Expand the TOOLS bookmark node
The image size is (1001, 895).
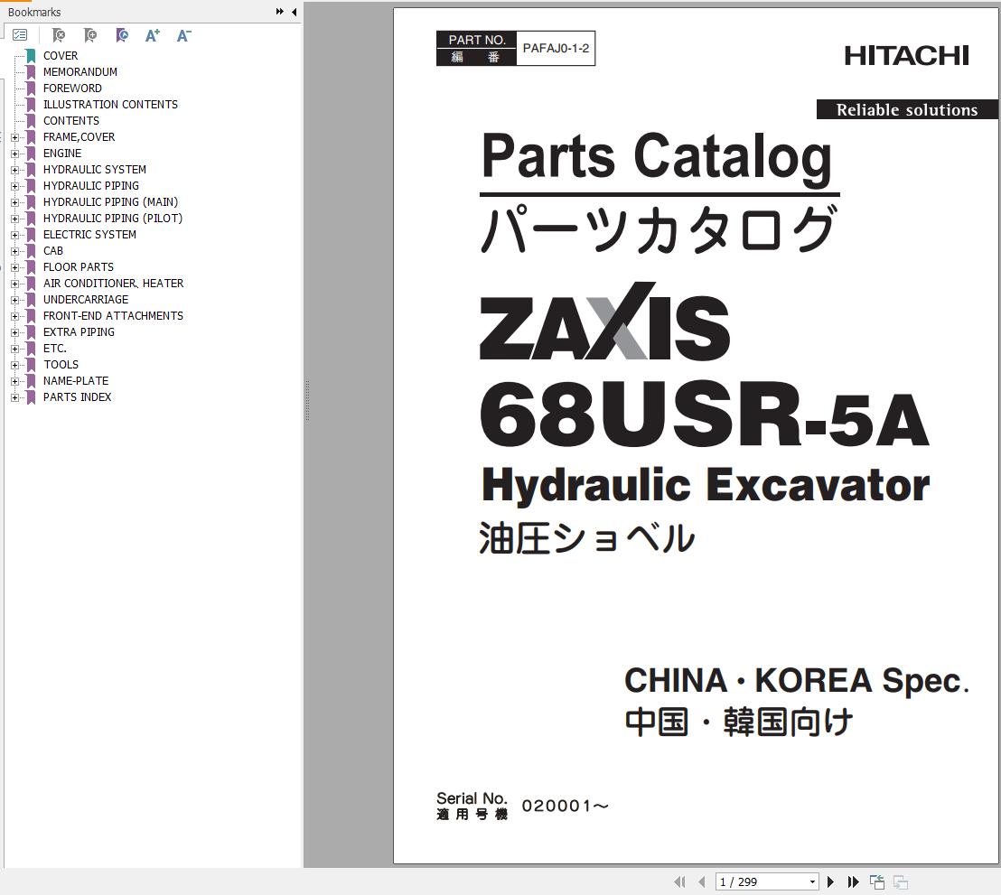pyautogui.click(x=14, y=365)
